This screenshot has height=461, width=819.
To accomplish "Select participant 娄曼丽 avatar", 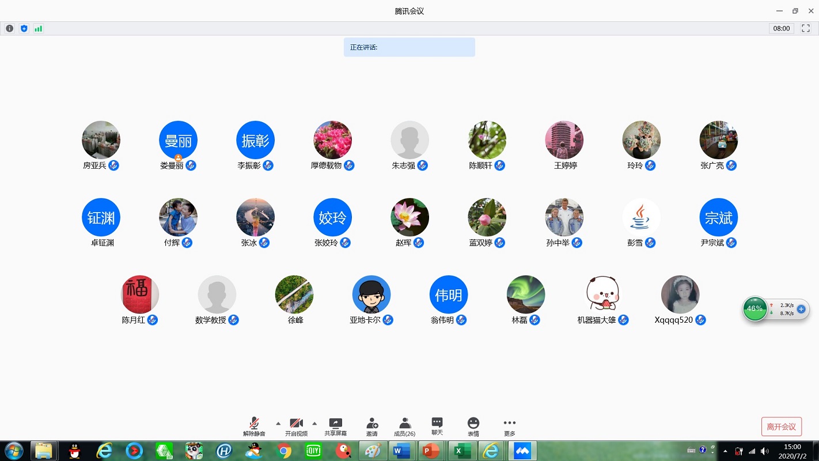I will tap(178, 140).
